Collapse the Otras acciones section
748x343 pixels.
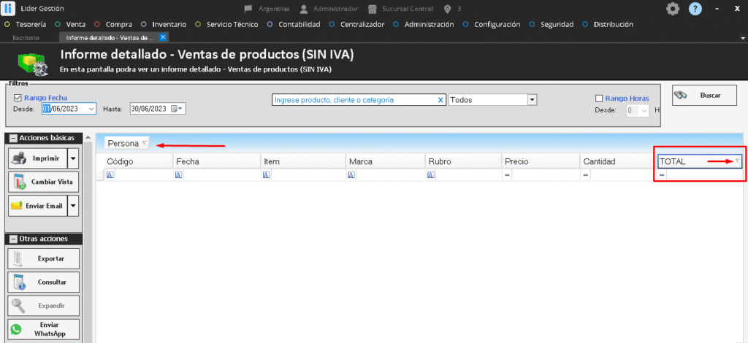click(x=13, y=239)
